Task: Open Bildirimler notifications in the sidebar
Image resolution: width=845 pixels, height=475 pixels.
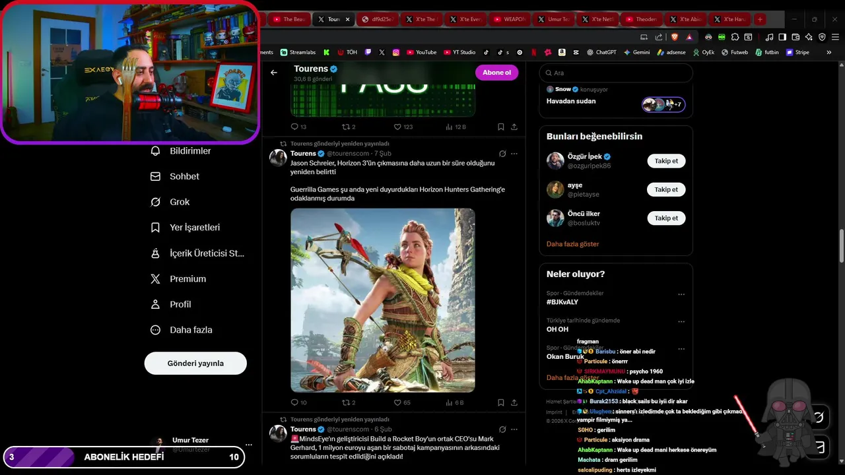Action: tap(181, 151)
